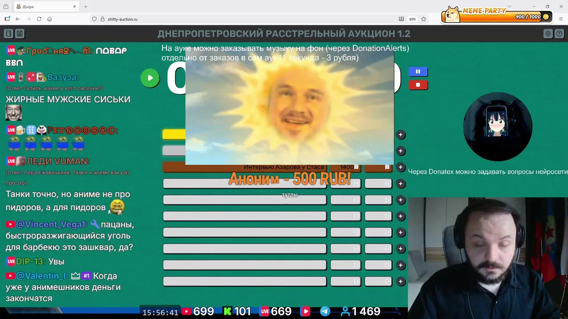Open the help question-mark icon
This screenshot has height=319, width=568.
(x=559, y=34)
